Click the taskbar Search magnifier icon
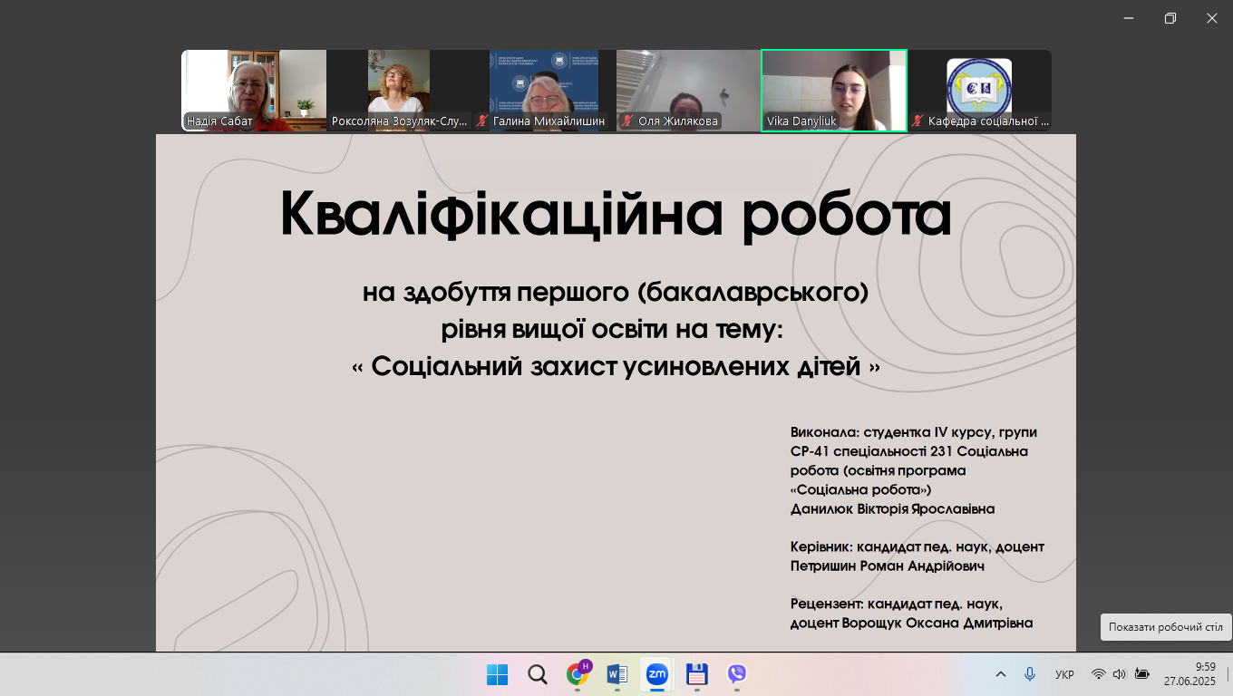1233x696 pixels. point(537,674)
